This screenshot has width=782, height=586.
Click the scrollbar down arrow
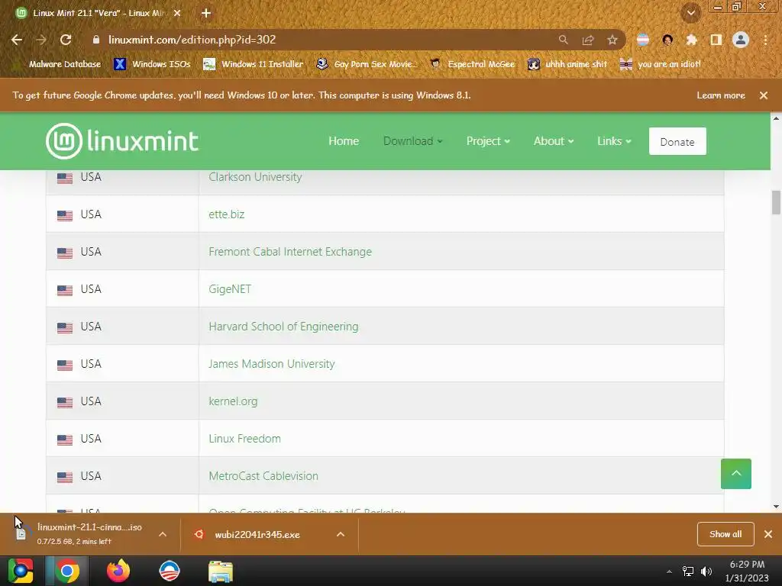click(776, 507)
